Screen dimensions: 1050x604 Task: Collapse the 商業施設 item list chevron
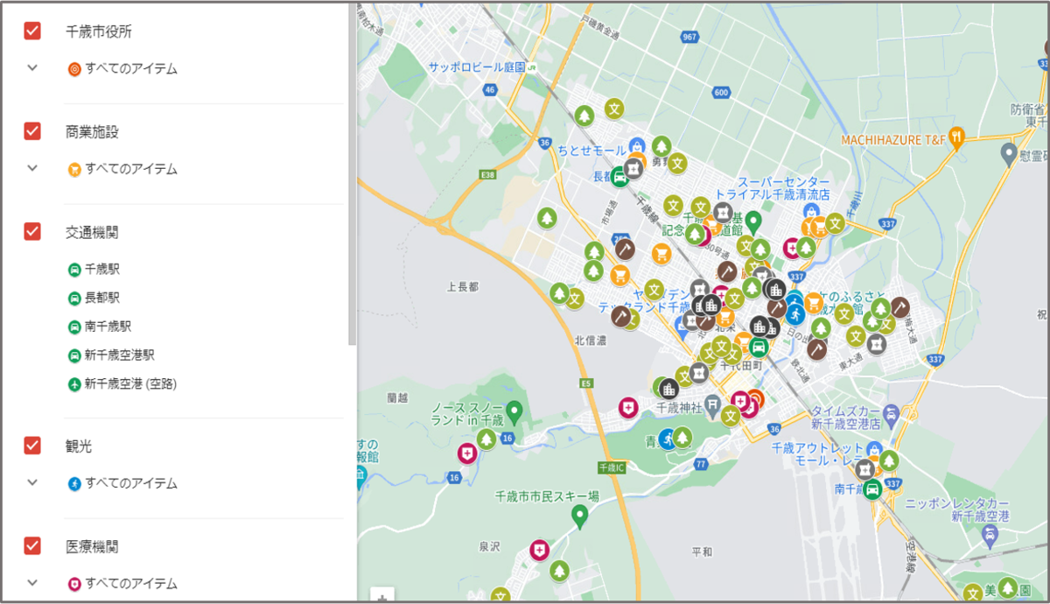(32, 166)
